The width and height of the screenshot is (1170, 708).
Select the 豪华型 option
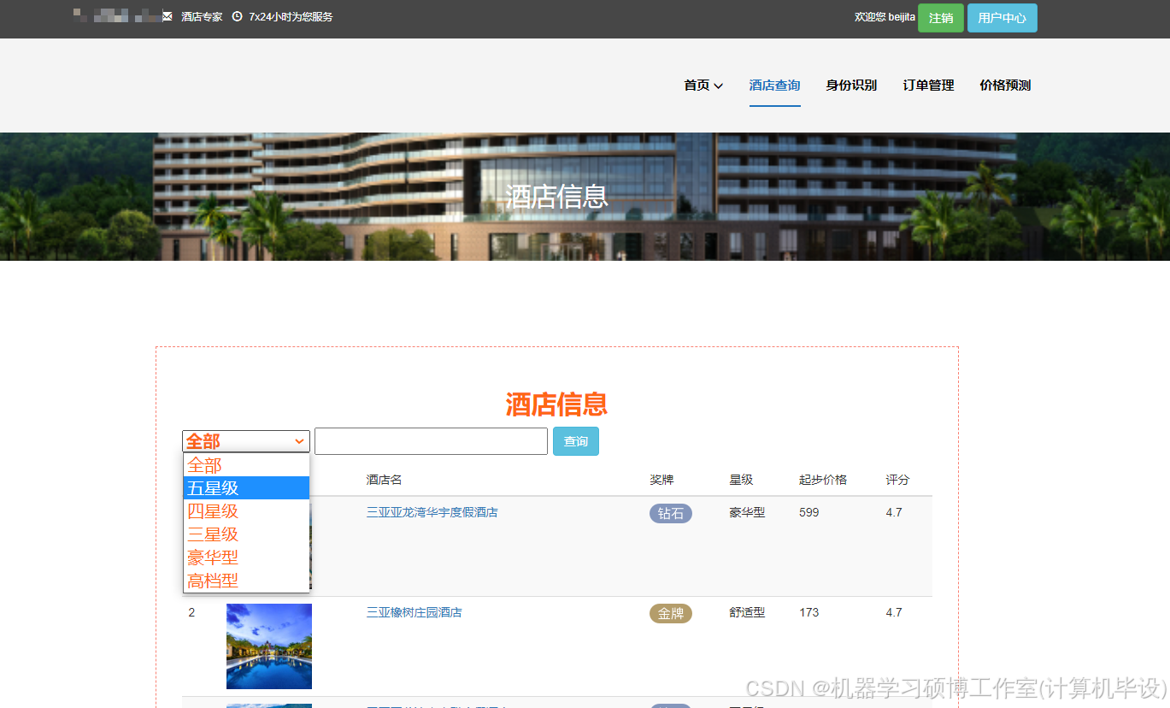click(212, 557)
